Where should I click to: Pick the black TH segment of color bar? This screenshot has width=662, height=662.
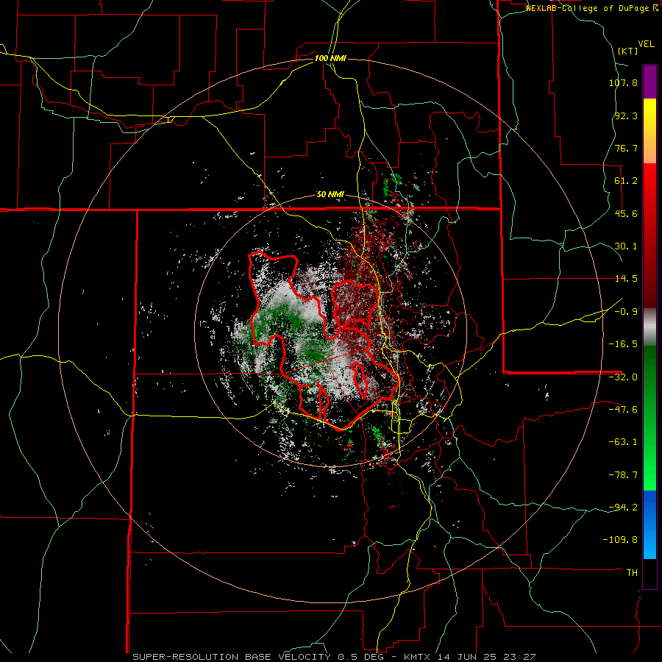click(x=649, y=574)
